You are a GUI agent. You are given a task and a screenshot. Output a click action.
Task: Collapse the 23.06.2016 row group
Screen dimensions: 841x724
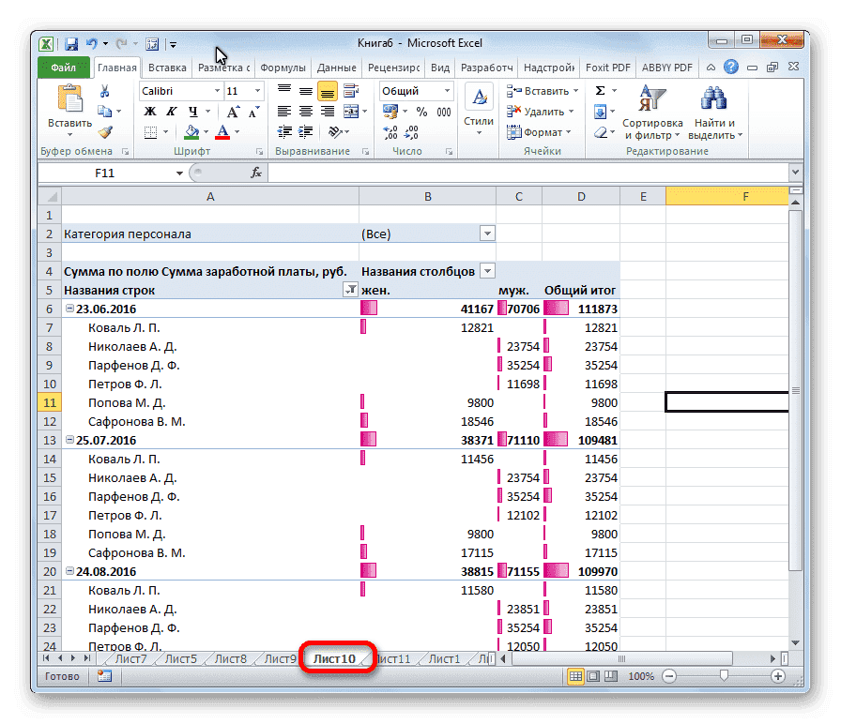69,307
